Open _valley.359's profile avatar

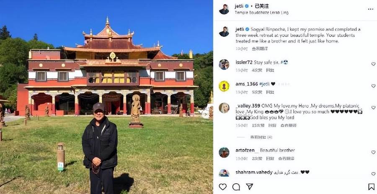224,108
